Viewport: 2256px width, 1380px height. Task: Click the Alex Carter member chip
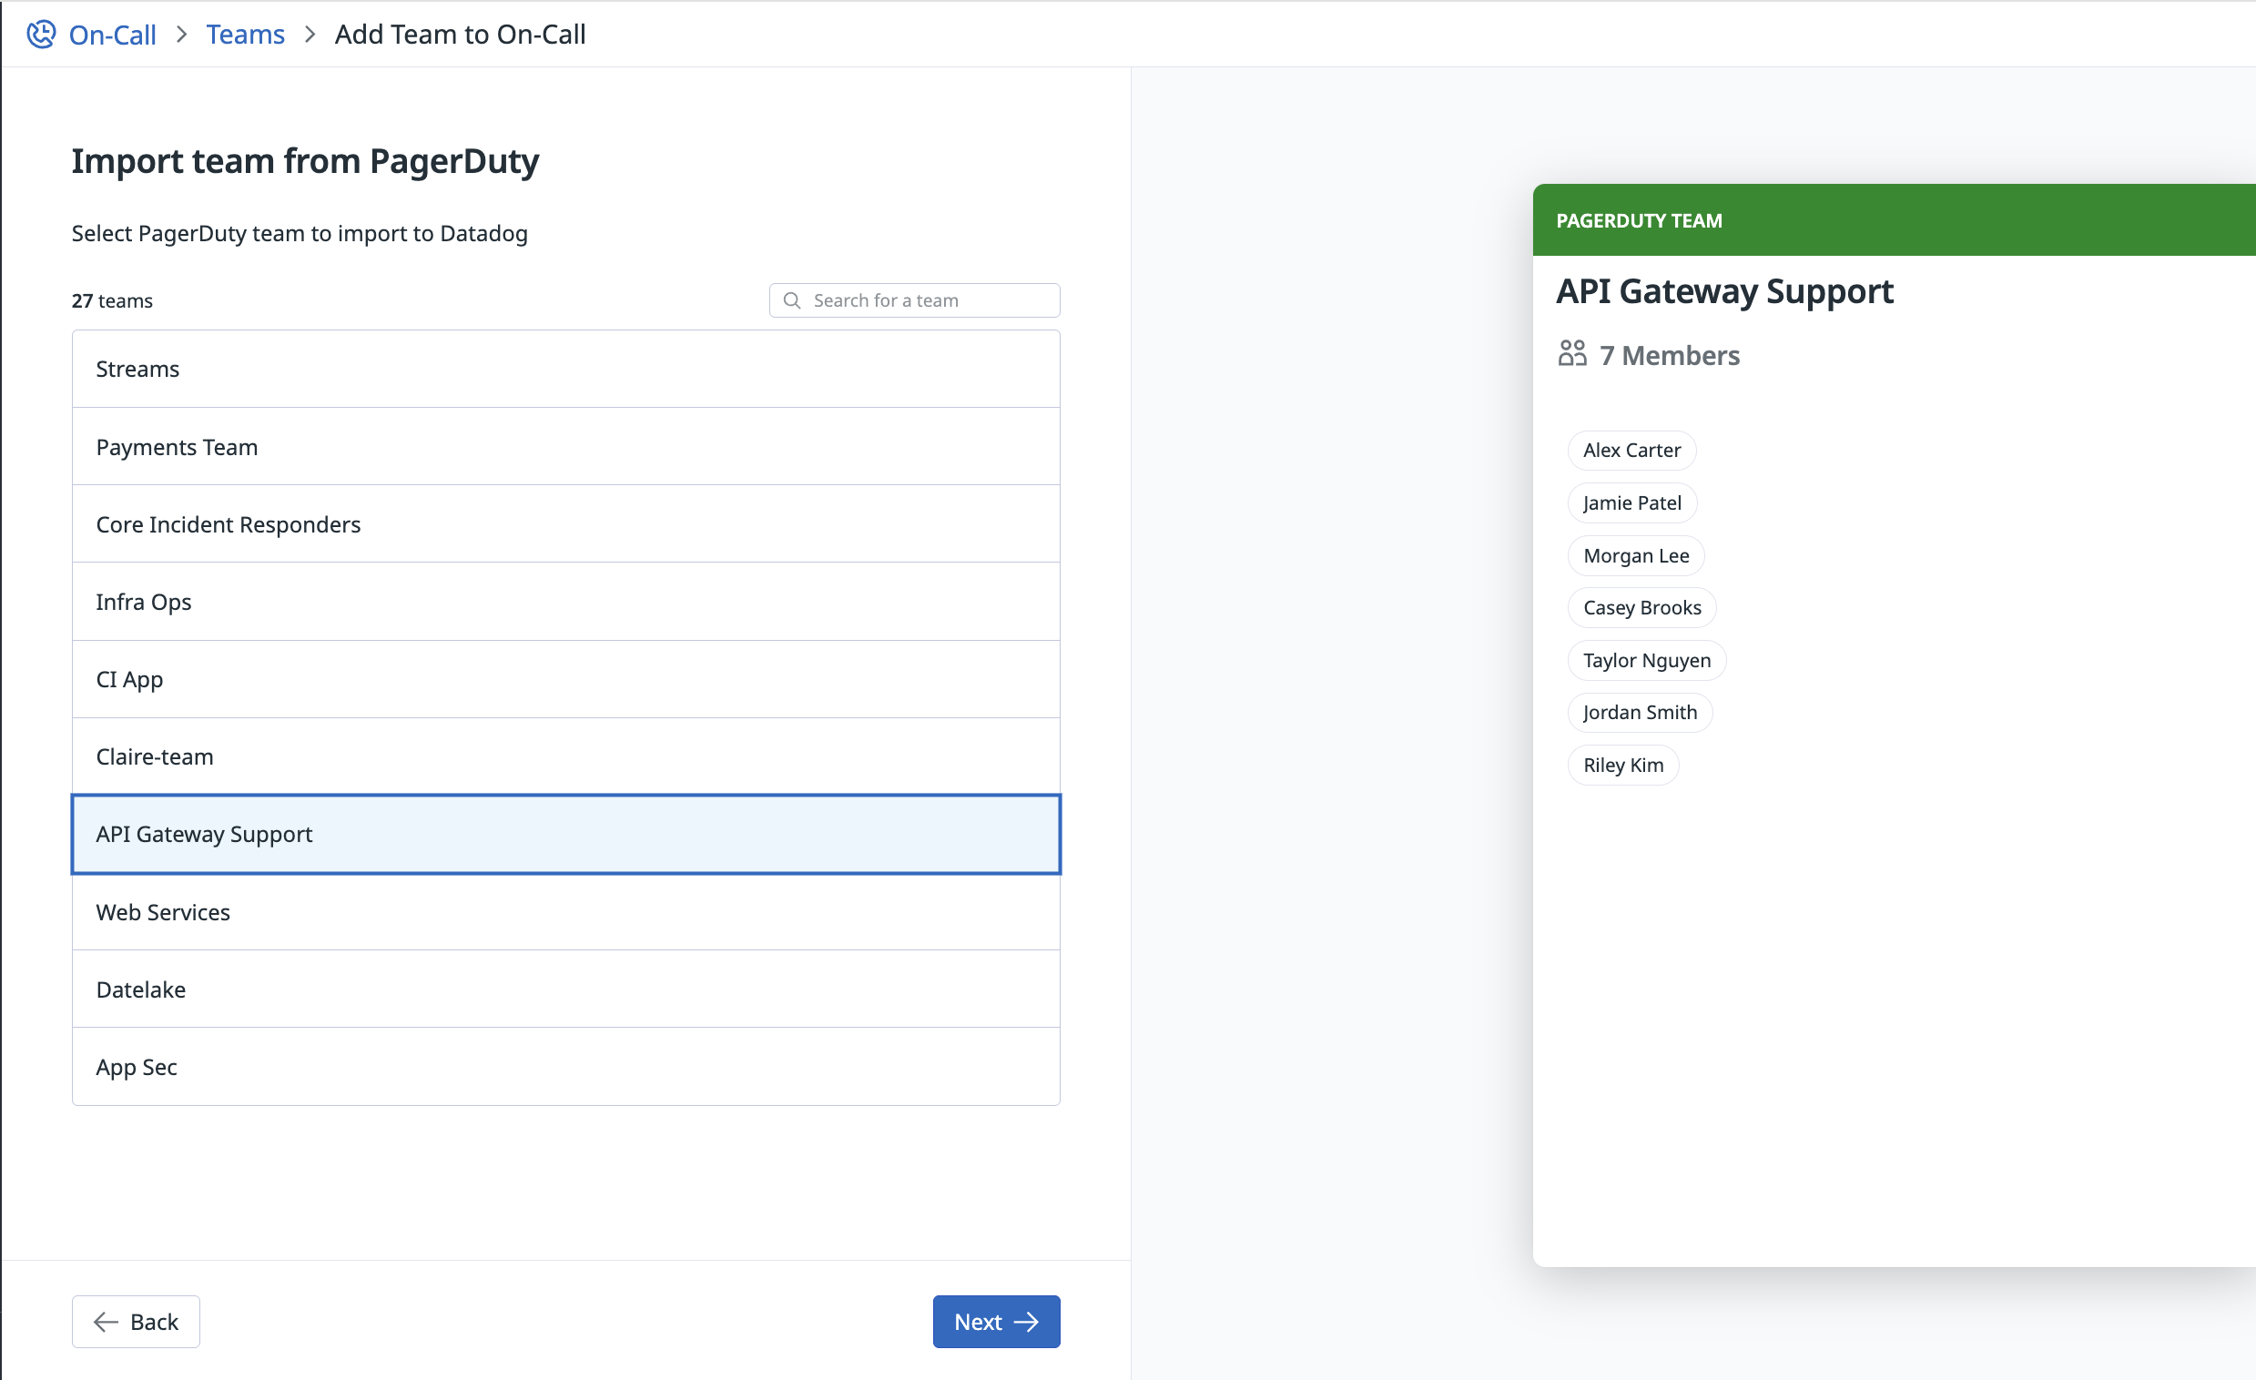(x=1631, y=451)
